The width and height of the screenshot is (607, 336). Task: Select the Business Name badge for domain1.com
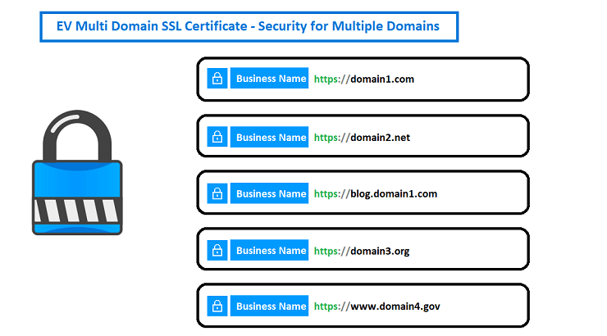tap(269, 78)
